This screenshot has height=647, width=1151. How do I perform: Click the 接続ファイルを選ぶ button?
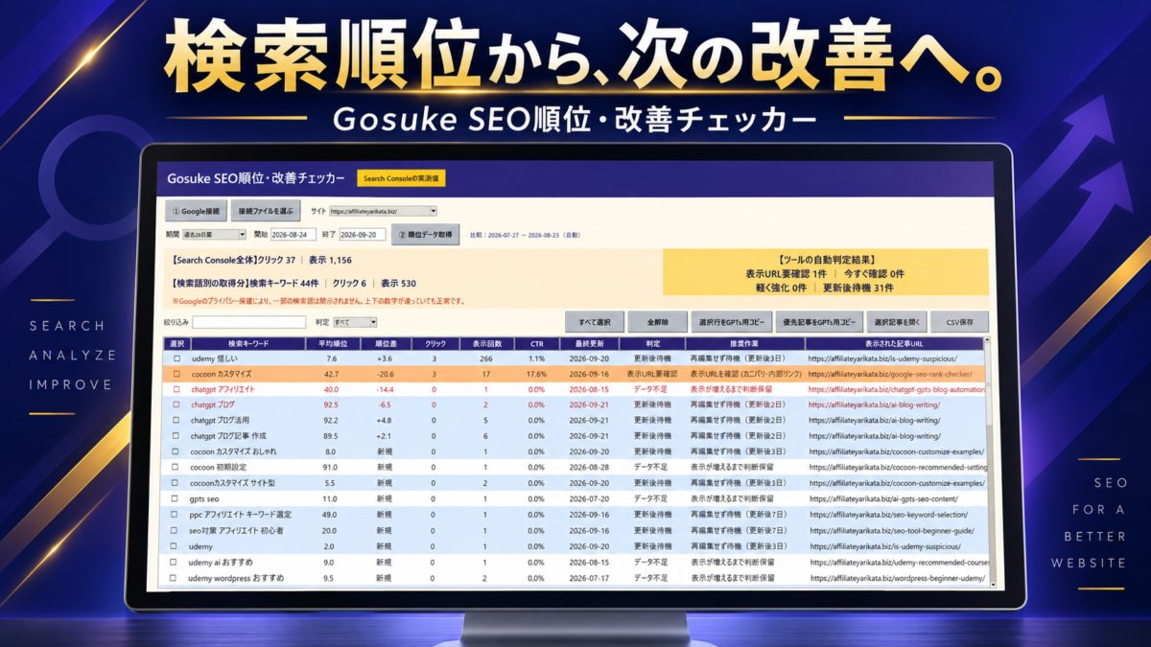pos(267,211)
